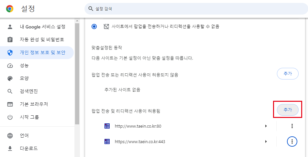Open more actions menu for https://www.taein.co.kr:443
This screenshot has width=308, height=157.
[x=292, y=141]
